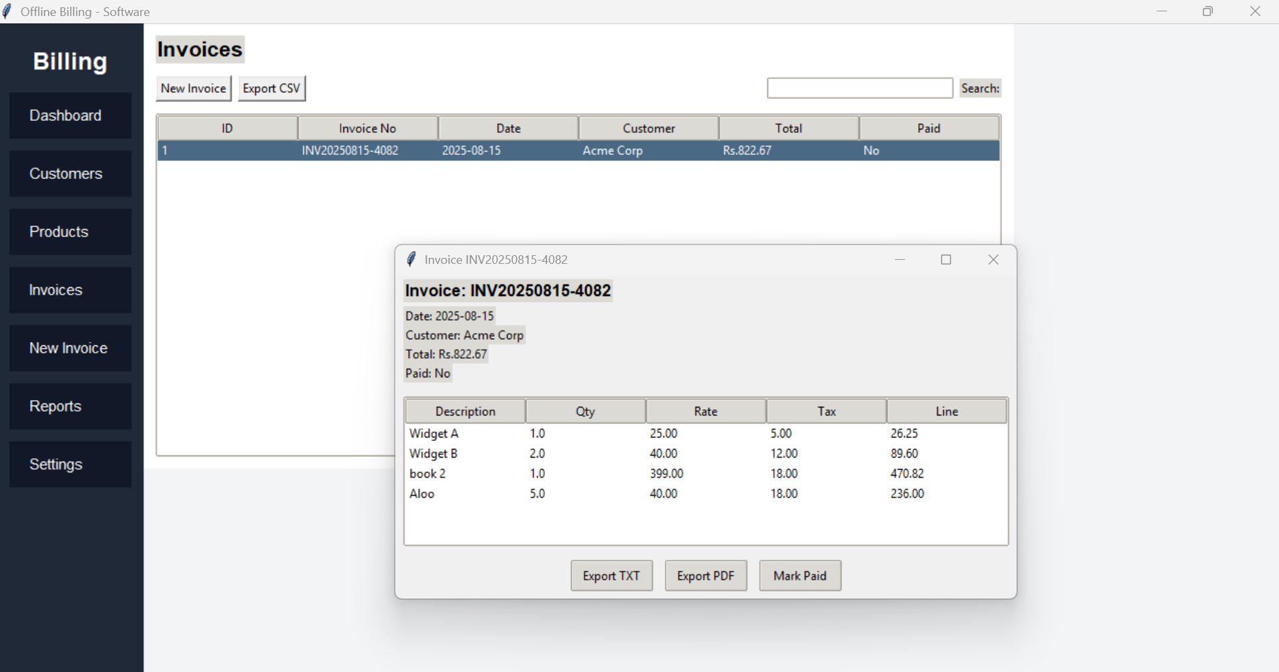Start a New Invoice from the sidebar
This screenshot has width=1279, height=672.
[x=68, y=347]
